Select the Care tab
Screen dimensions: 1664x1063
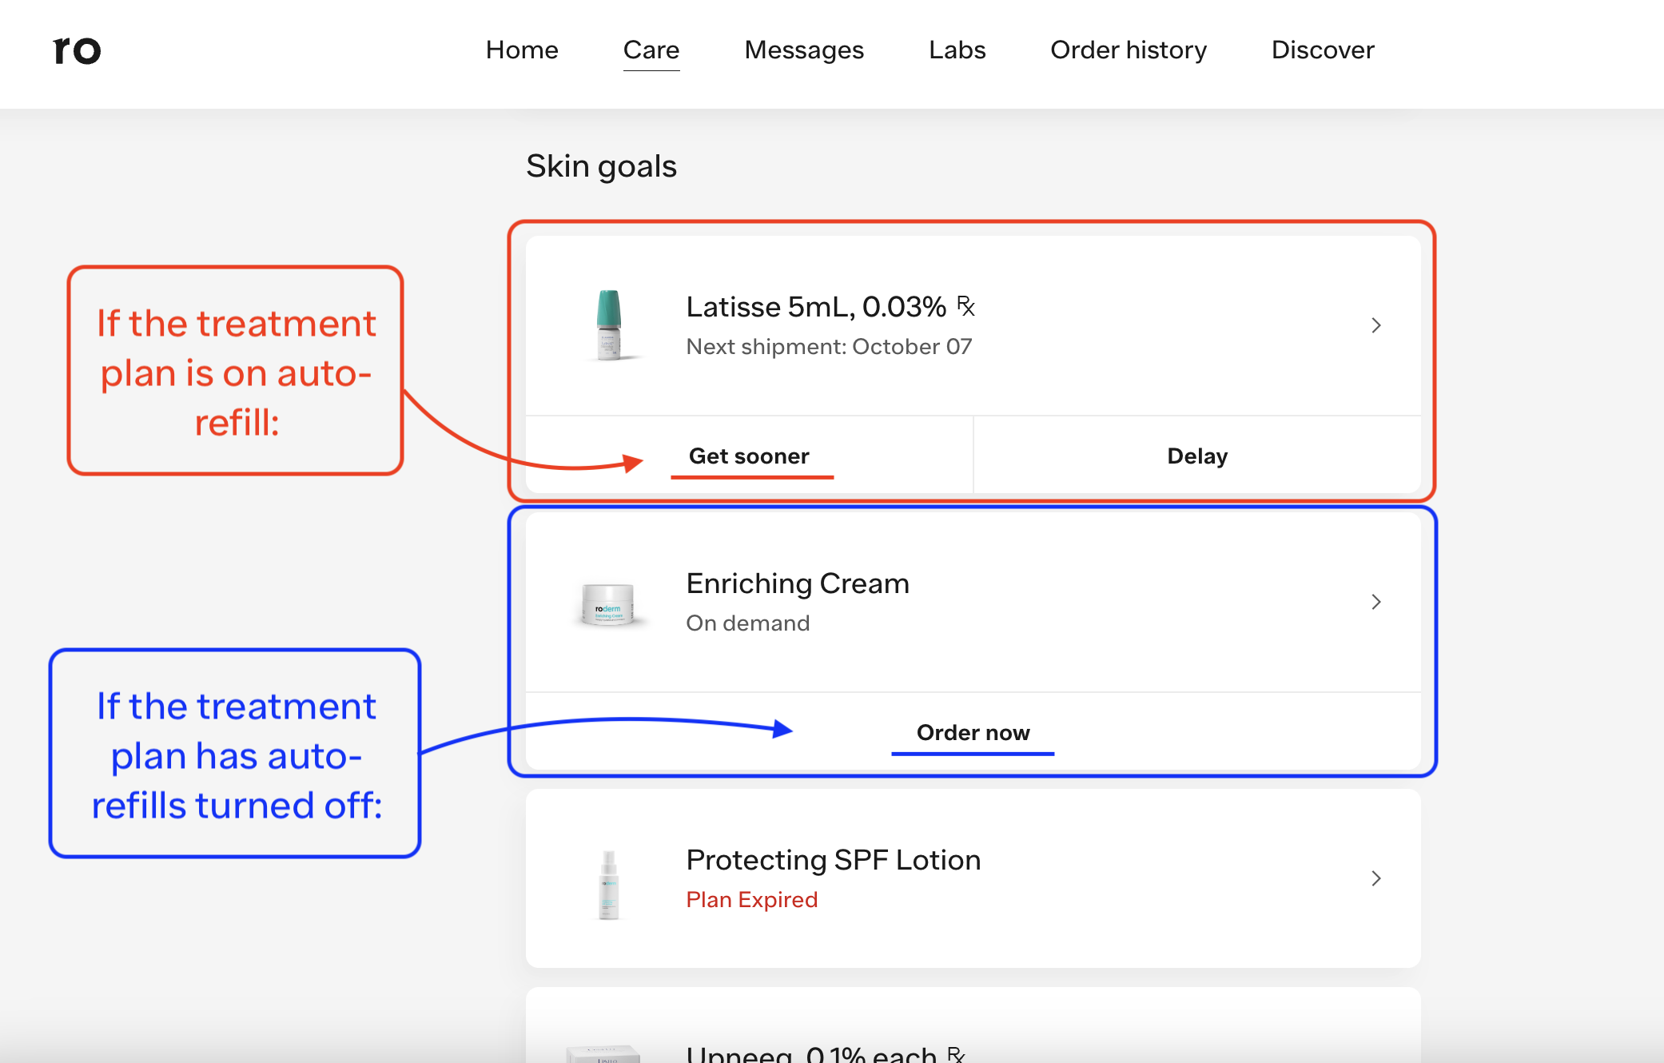tap(651, 50)
